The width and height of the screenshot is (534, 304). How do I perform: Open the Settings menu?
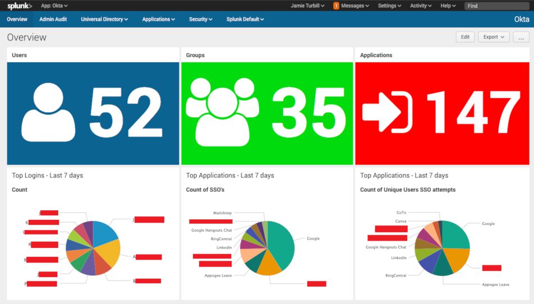[389, 6]
